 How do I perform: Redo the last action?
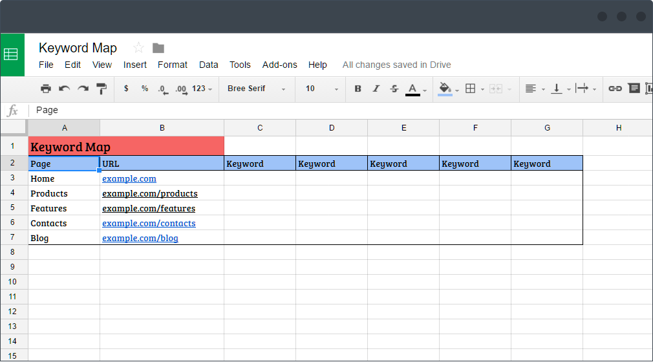(83, 89)
